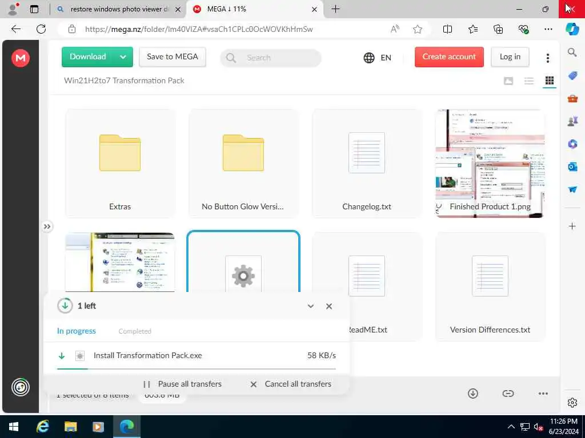The height and width of the screenshot is (438, 585).
Task: Click the Read aloud icon
Action: point(395,29)
